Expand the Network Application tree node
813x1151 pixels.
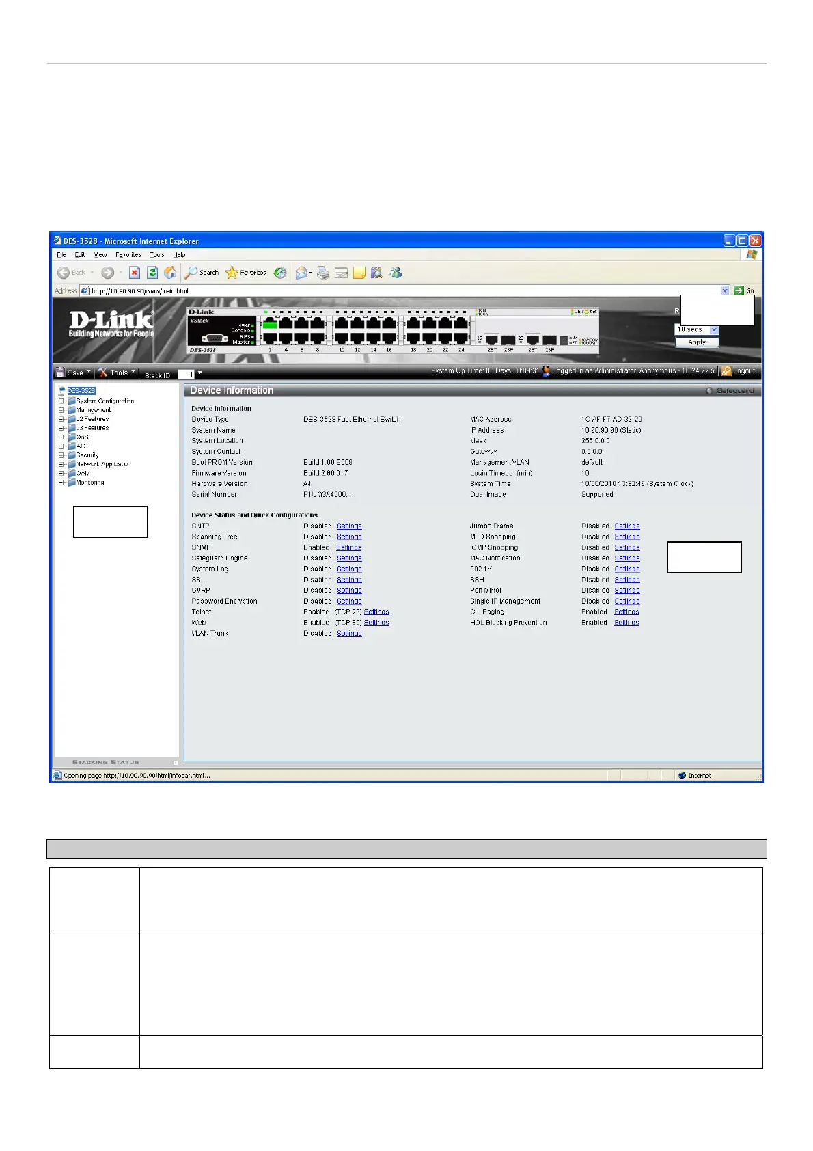tap(61, 464)
